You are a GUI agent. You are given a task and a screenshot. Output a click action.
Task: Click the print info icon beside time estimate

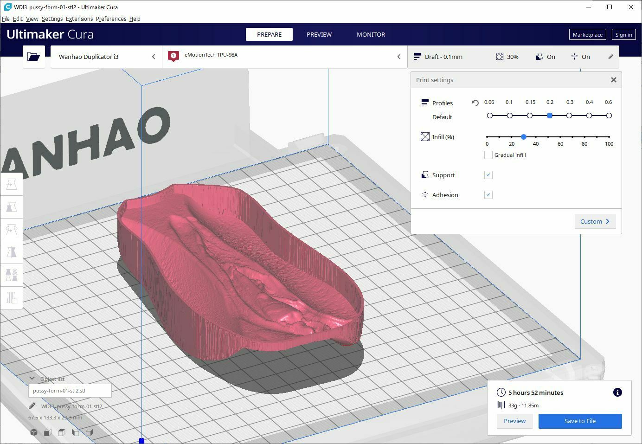[x=617, y=393]
